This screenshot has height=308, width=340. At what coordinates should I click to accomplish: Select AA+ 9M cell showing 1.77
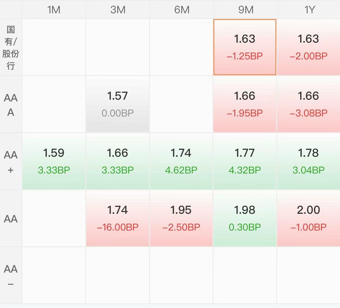pyautogui.click(x=245, y=161)
